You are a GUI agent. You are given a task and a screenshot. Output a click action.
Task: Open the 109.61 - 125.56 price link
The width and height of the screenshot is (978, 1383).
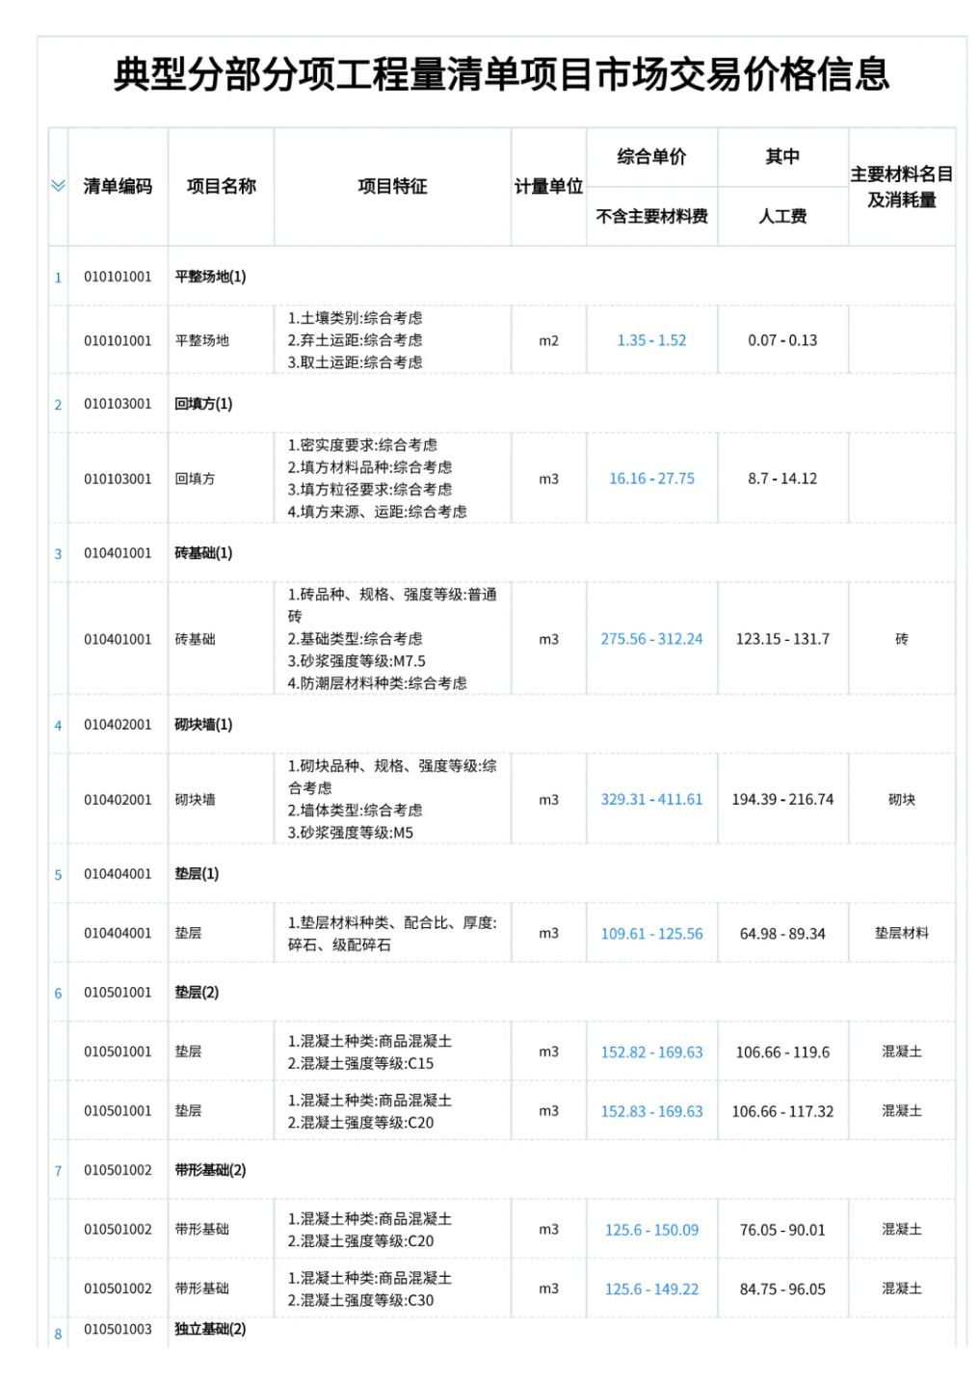[651, 934]
